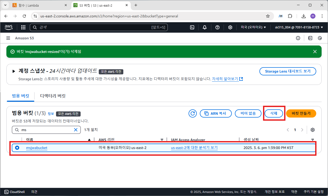Open the msjwabucket bucket link
The width and height of the screenshot is (328, 196).
pos(37,148)
